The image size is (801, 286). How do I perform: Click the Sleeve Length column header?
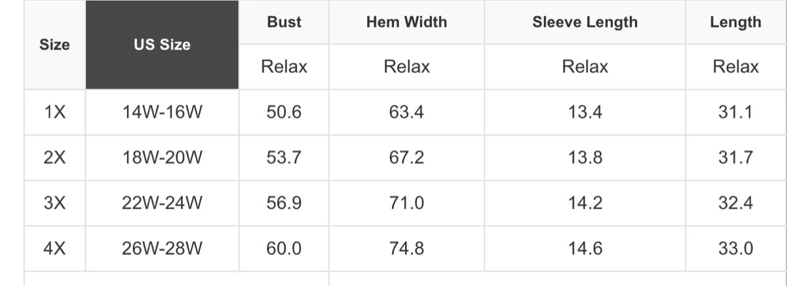pos(585,22)
